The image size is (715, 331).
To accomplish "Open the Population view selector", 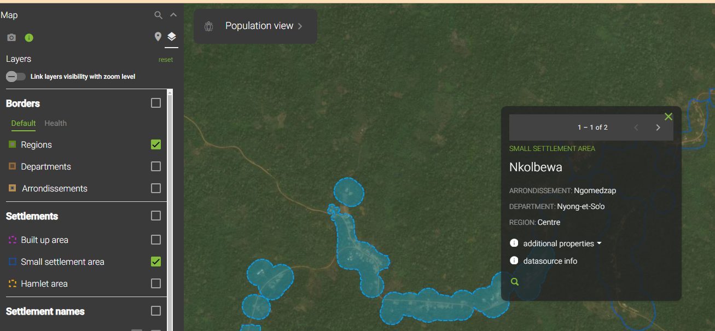I will click(x=255, y=26).
